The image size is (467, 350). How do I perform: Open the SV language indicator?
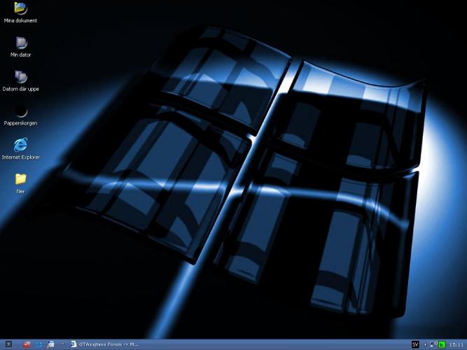(x=415, y=344)
